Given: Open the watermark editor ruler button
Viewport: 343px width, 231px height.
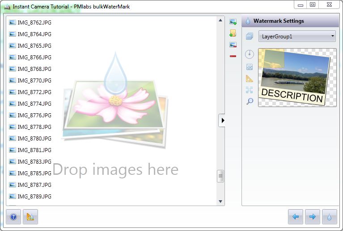Looking at the screenshot, I should 30,217.
